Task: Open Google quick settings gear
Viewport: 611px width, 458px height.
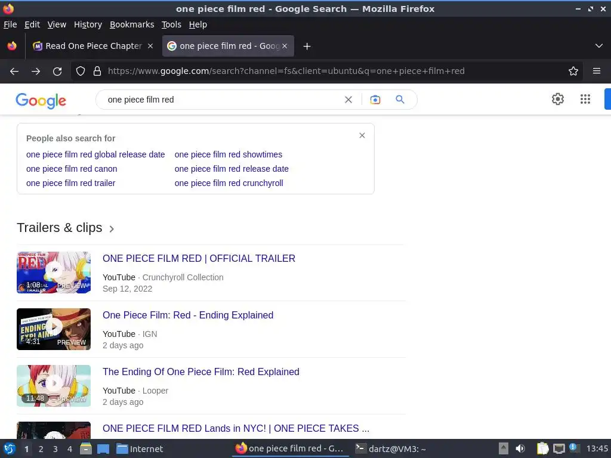Action: pyautogui.click(x=558, y=99)
